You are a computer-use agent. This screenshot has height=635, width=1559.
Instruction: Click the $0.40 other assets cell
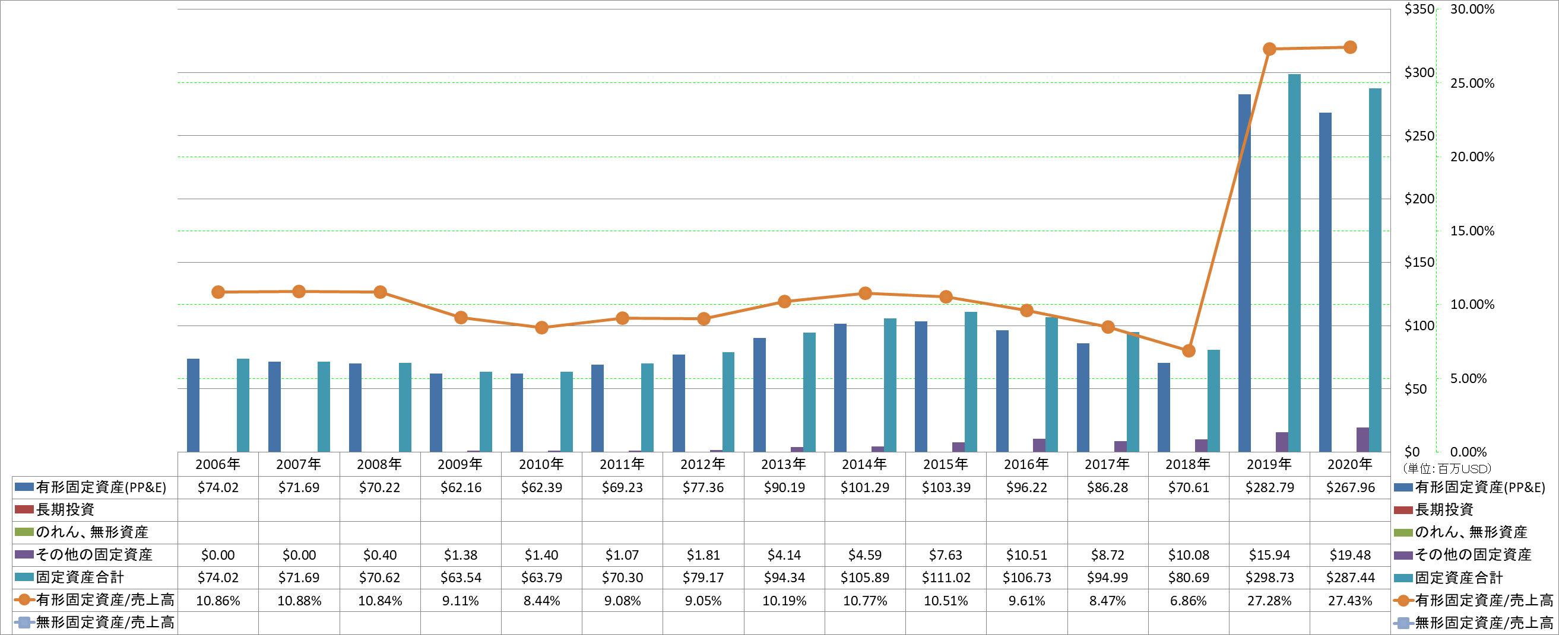pos(380,554)
